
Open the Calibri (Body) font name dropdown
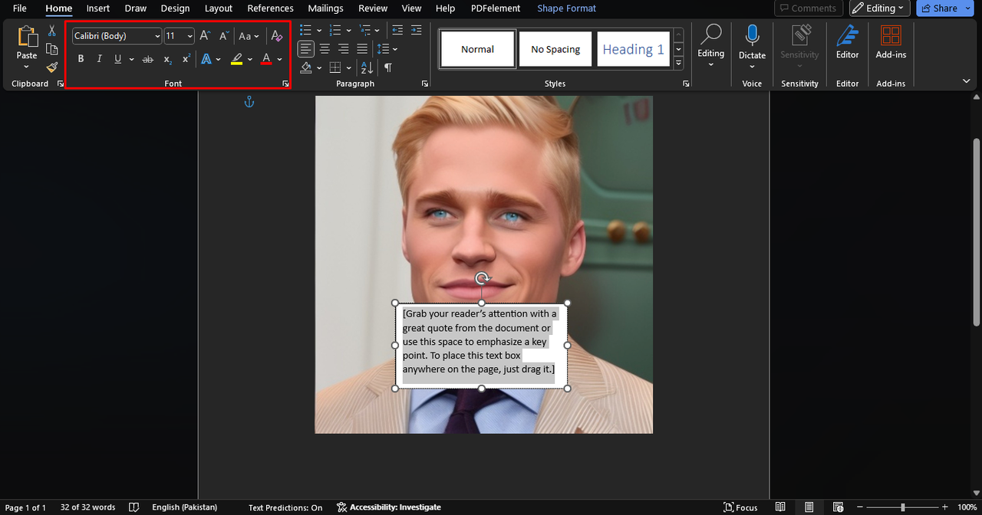(157, 36)
